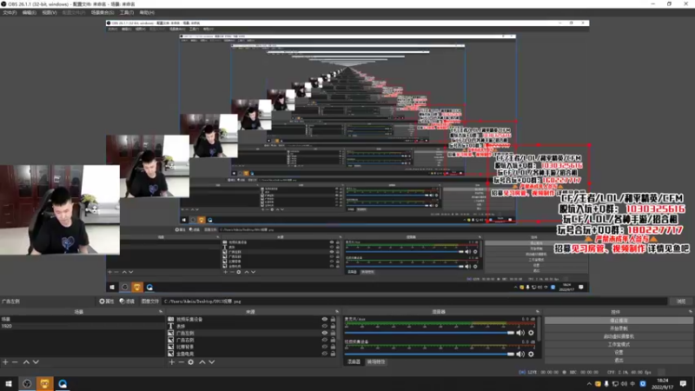Mute the 麦克风/Aux channel
Screen dimensions: 695x391
[x=520, y=333]
